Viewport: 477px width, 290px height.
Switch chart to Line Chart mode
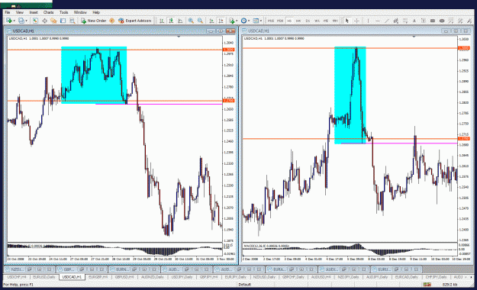click(x=180, y=21)
